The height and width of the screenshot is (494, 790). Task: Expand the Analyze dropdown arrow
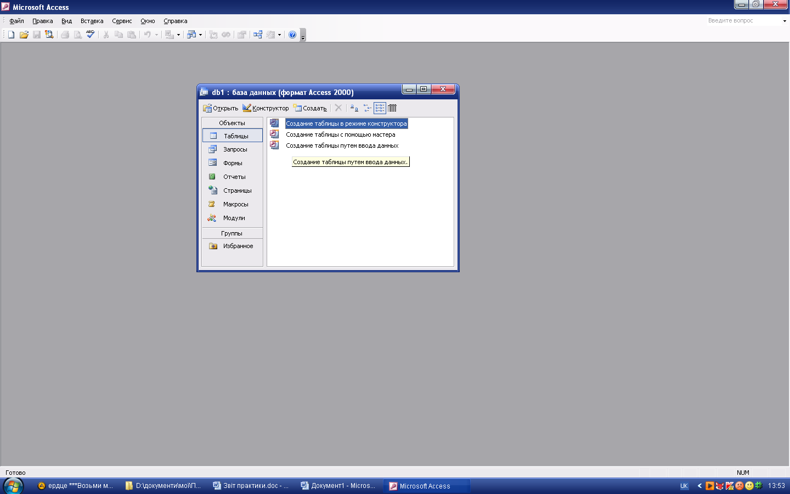click(200, 35)
